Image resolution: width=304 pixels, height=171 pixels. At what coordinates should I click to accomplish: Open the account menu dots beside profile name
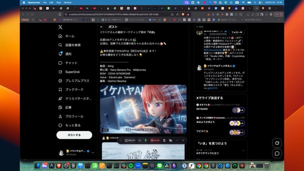93,152
